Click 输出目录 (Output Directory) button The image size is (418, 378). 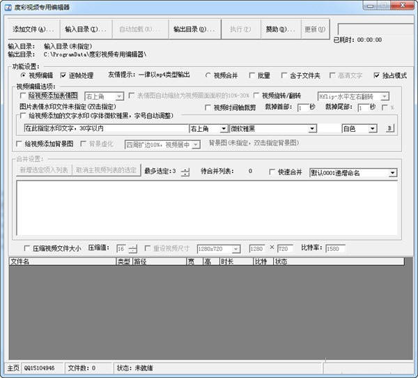(x=194, y=29)
